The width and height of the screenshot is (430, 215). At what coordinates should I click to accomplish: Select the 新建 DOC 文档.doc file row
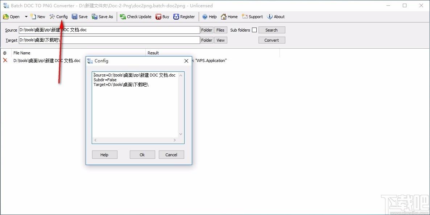click(x=47, y=61)
